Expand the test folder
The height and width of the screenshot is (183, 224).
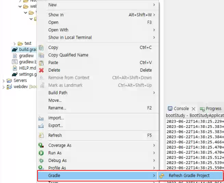point(15,43)
